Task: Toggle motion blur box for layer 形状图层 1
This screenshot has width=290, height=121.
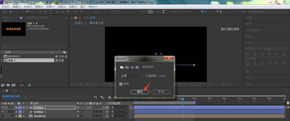Action: click(94, 112)
